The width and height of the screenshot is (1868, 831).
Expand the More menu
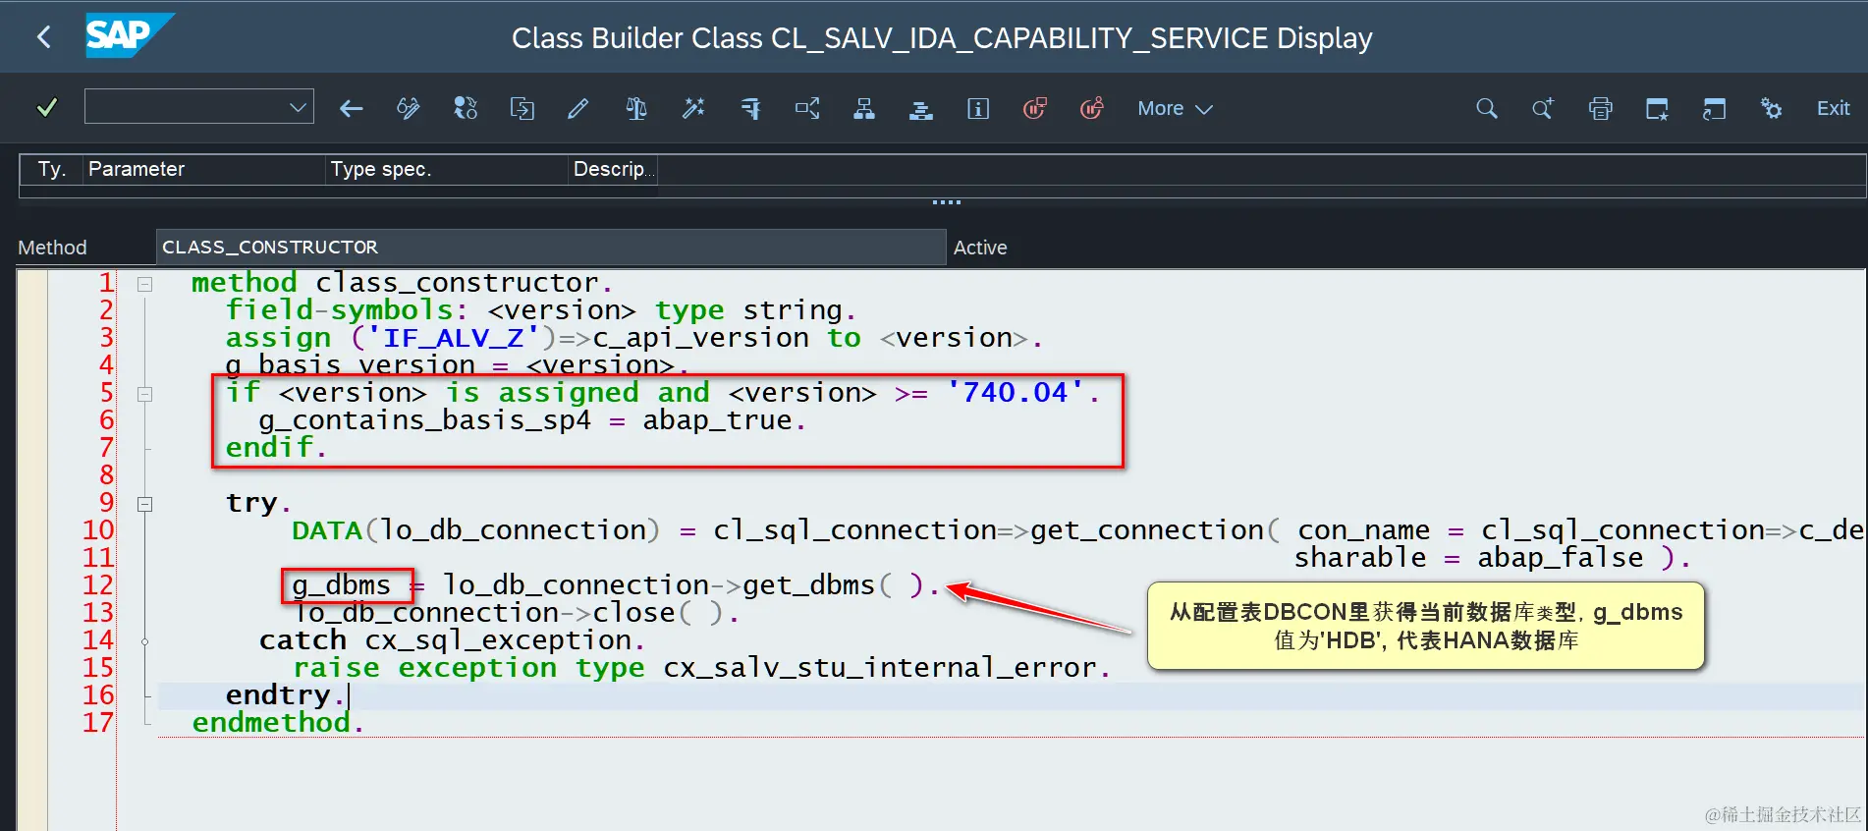(1175, 108)
